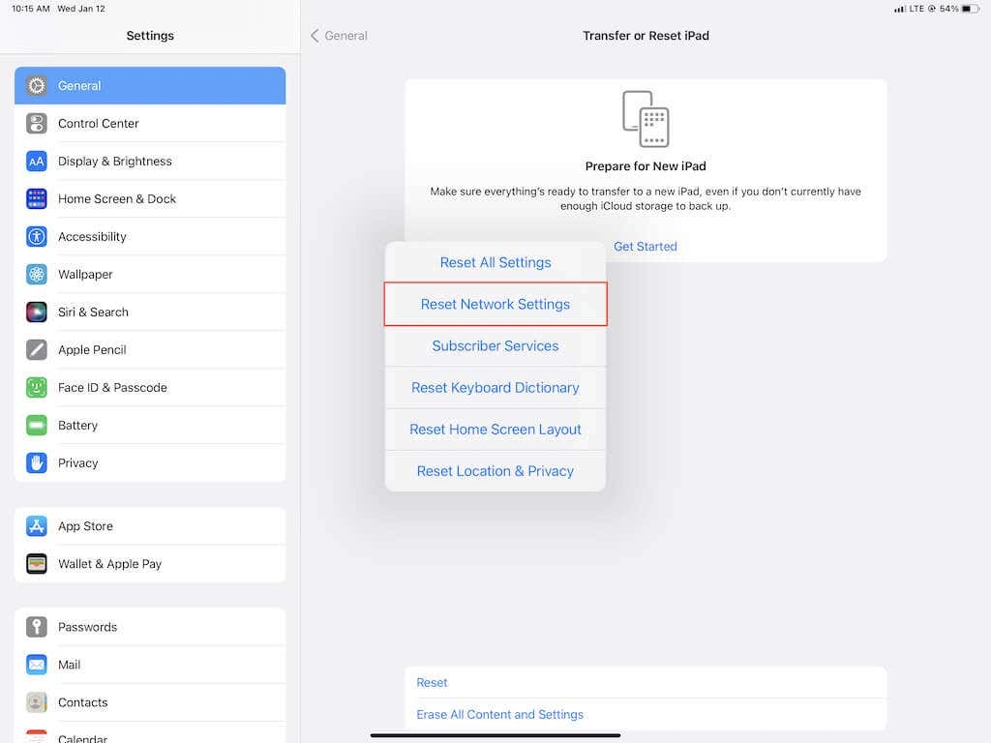The image size is (991, 743).
Task: Open Mail settings using its envelope icon
Action: 36,664
